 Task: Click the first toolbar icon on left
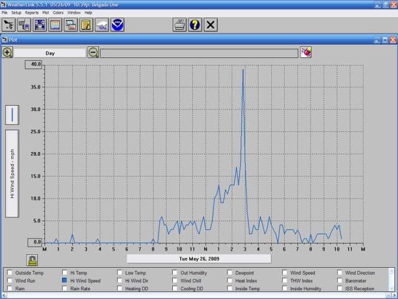tap(9, 25)
